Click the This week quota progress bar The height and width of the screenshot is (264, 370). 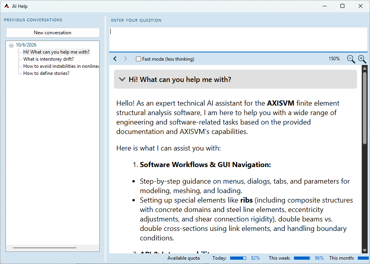point(302,258)
